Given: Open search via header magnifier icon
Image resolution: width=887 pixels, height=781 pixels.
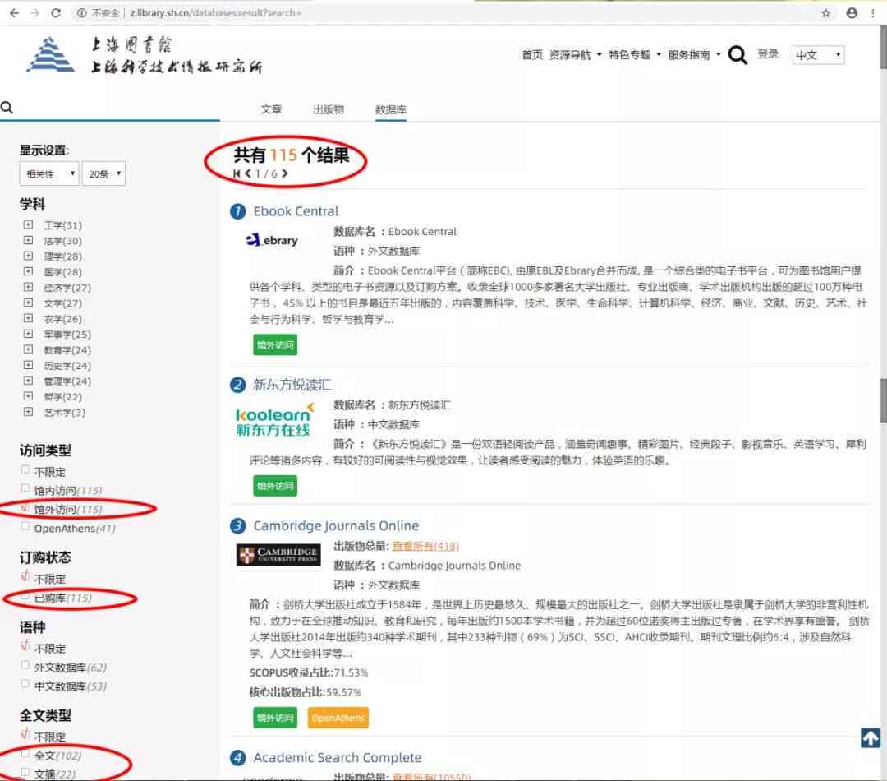Looking at the screenshot, I should (x=738, y=55).
